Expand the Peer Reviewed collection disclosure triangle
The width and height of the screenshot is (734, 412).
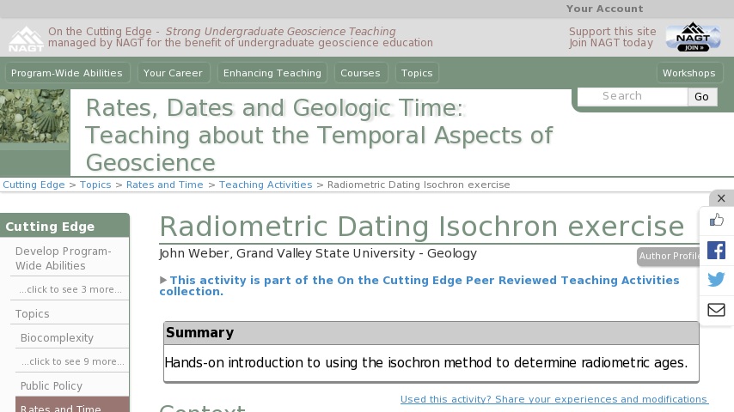coord(163,280)
